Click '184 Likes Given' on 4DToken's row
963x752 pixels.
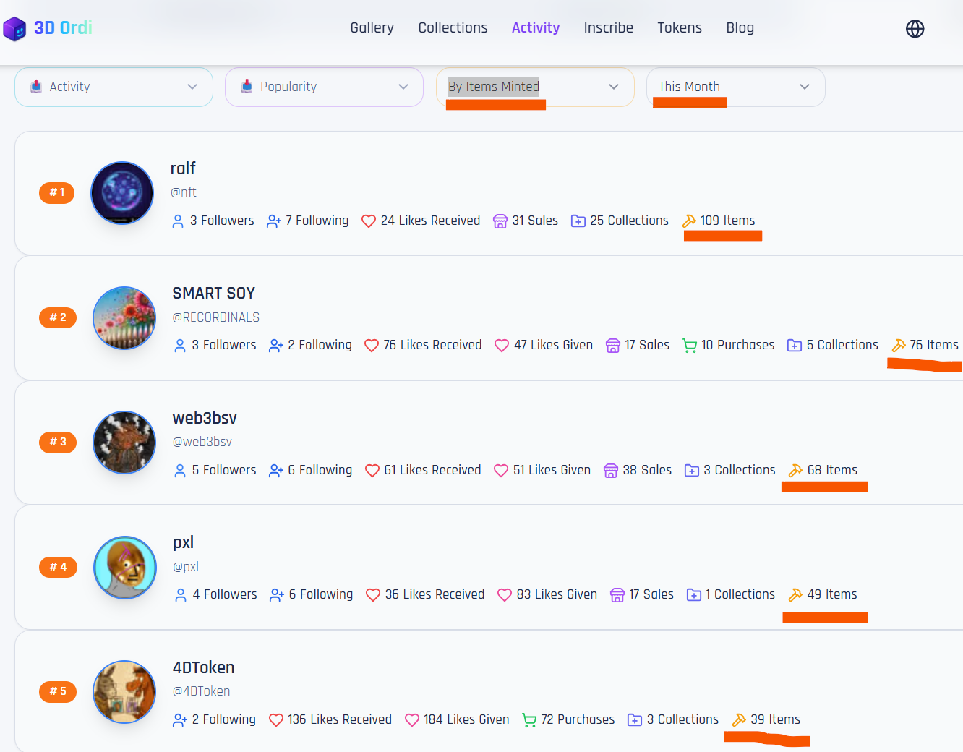click(466, 719)
